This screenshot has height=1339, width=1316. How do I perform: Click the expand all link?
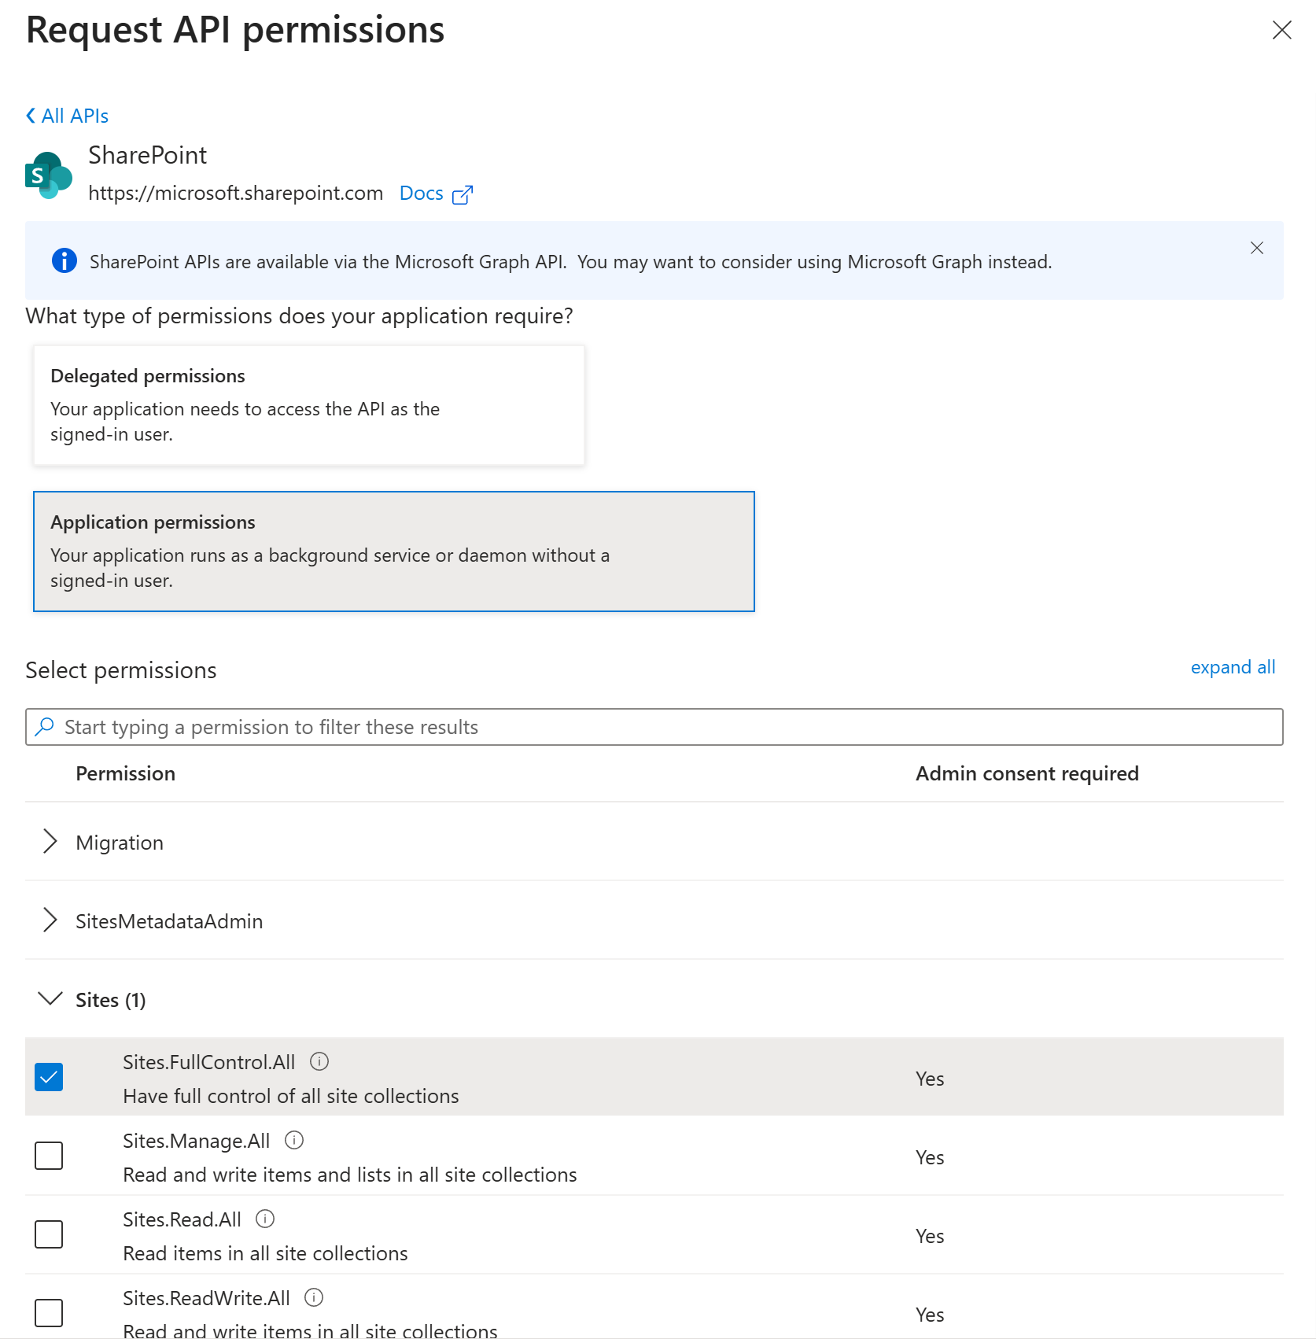pyautogui.click(x=1233, y=667)
